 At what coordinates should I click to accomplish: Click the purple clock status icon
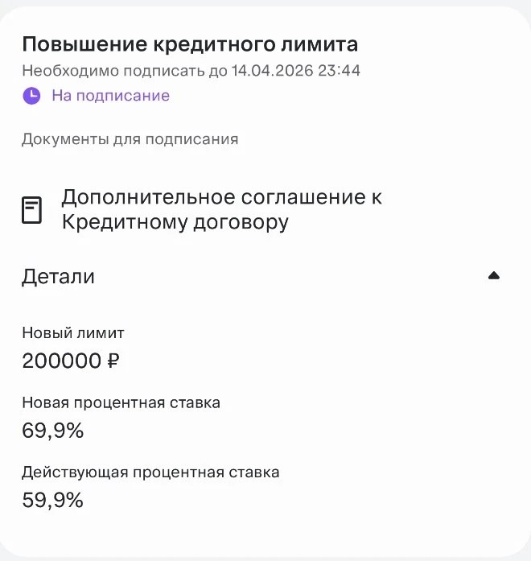[31, 96]
